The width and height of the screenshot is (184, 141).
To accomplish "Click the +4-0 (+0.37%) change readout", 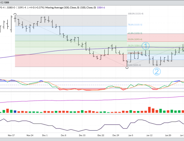I will 36,7.
